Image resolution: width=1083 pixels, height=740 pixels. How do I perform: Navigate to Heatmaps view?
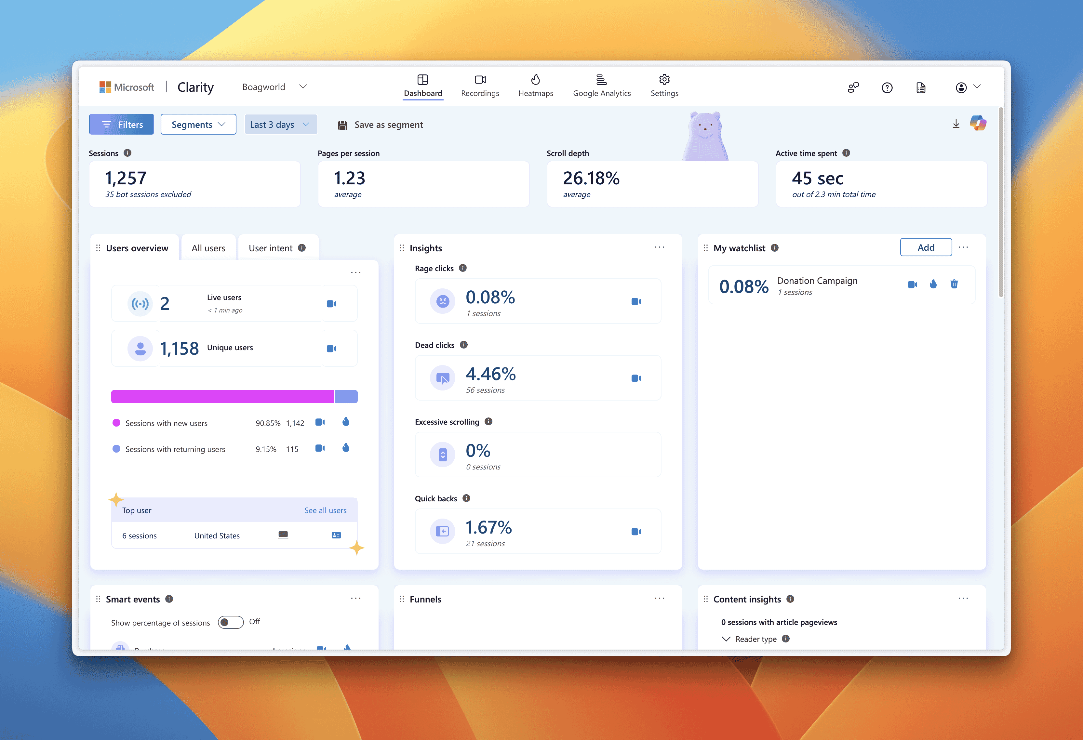[535, 86]
